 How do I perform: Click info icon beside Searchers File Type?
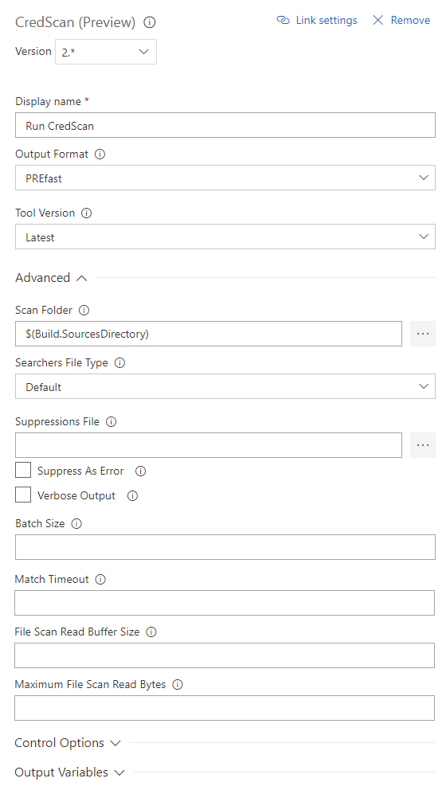tap(120, 363)
